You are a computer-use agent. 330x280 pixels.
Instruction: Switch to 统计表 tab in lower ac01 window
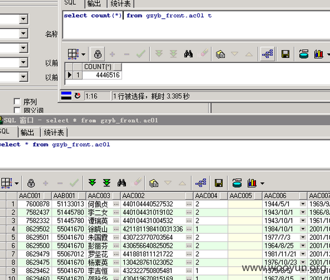click(54, 132)
